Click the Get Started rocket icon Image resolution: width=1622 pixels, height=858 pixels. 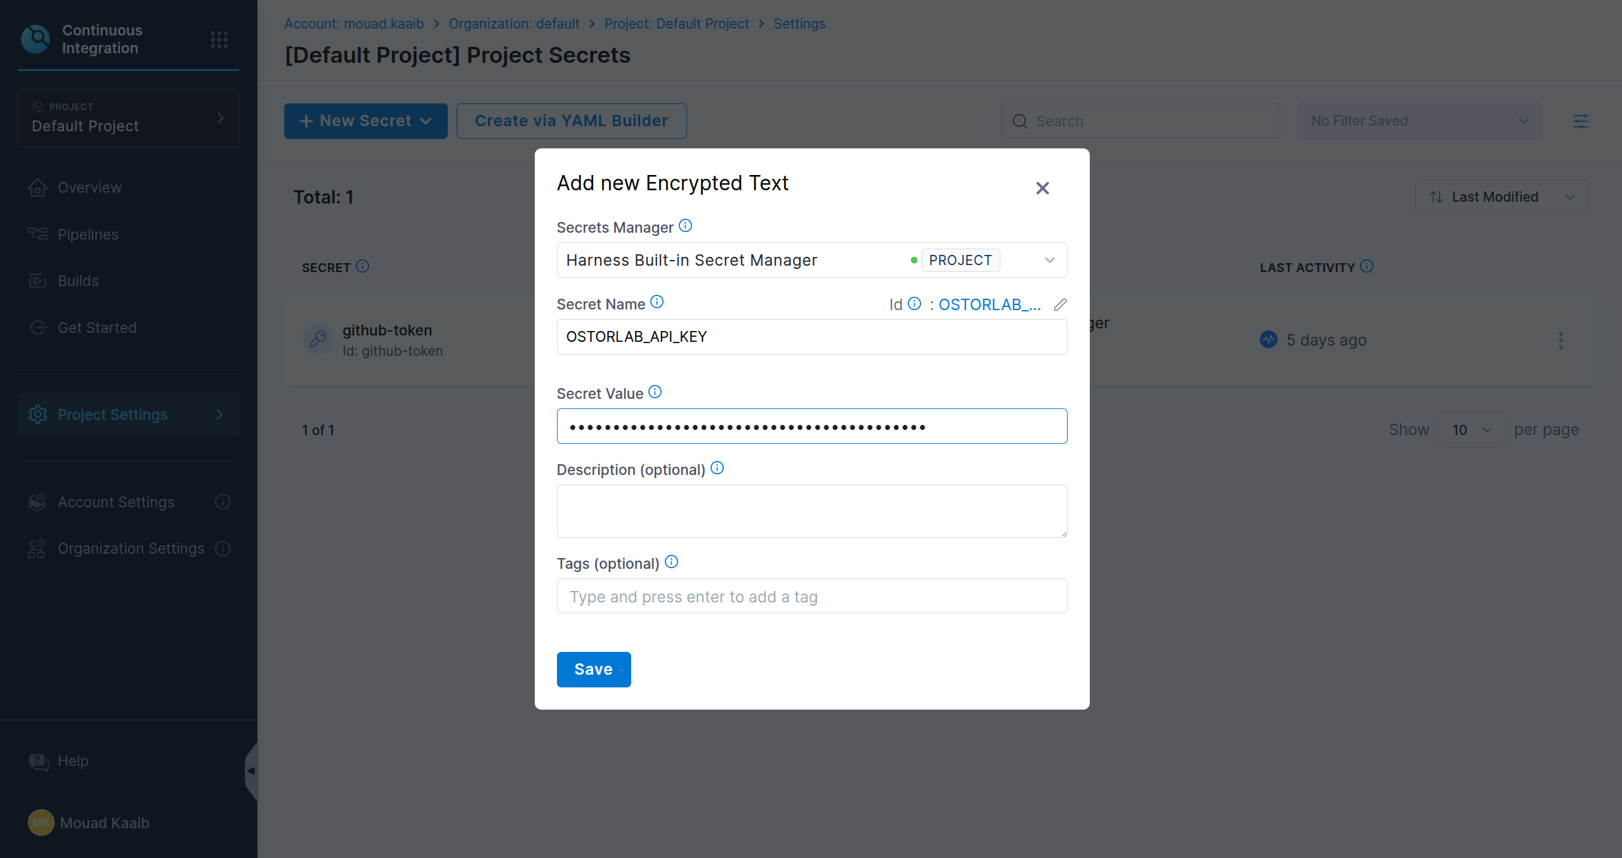38,327
